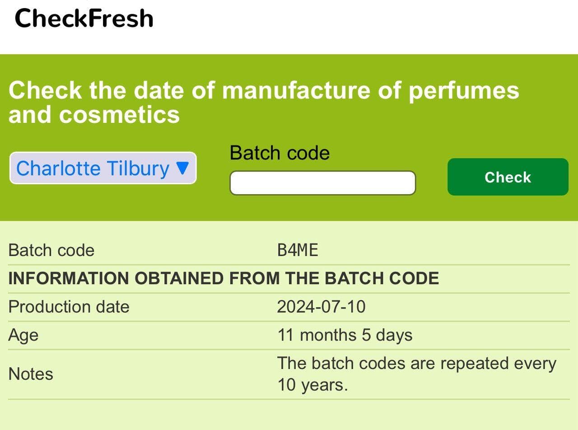Click the manufacture date heading text
578x430 pixels.
[264, 89]
